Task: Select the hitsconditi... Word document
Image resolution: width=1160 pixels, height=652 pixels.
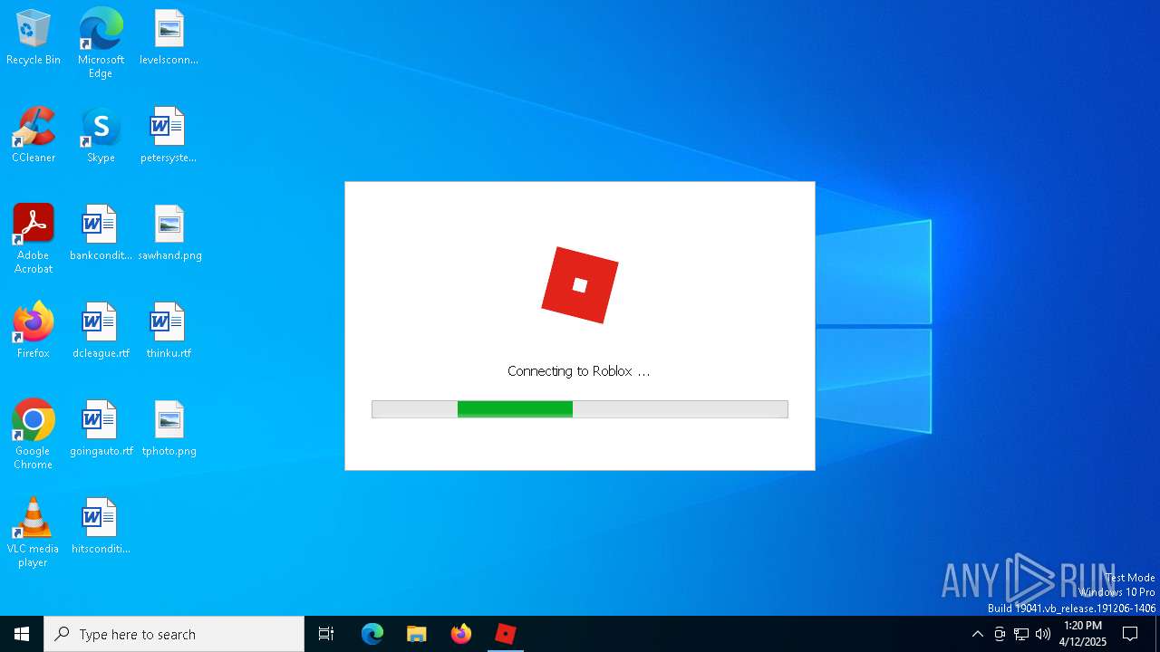Action: pos(101,527)
